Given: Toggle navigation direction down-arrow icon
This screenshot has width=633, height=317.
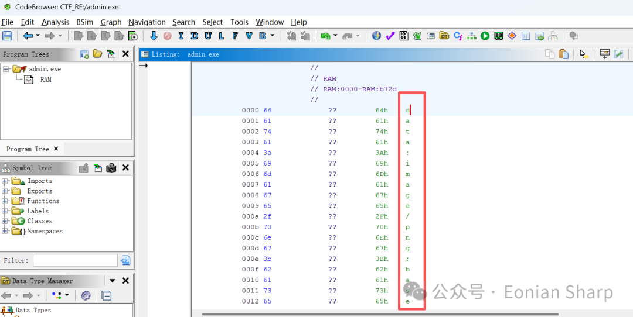Looking at the screenshot, I should point(154,36).
